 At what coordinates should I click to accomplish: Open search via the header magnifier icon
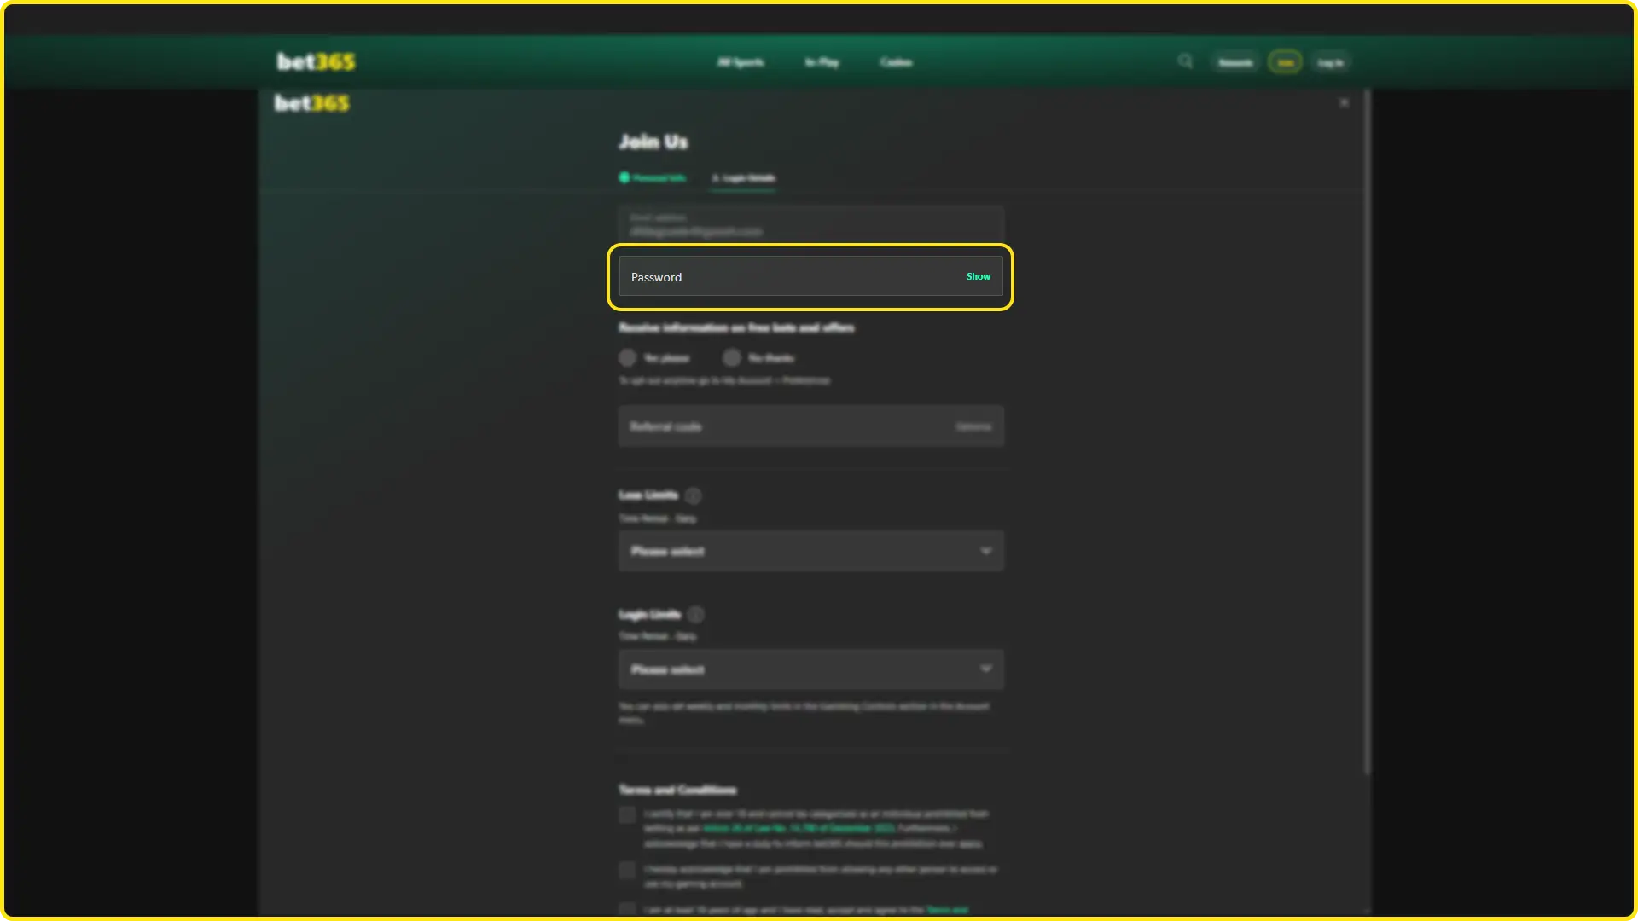(1185, 61)
